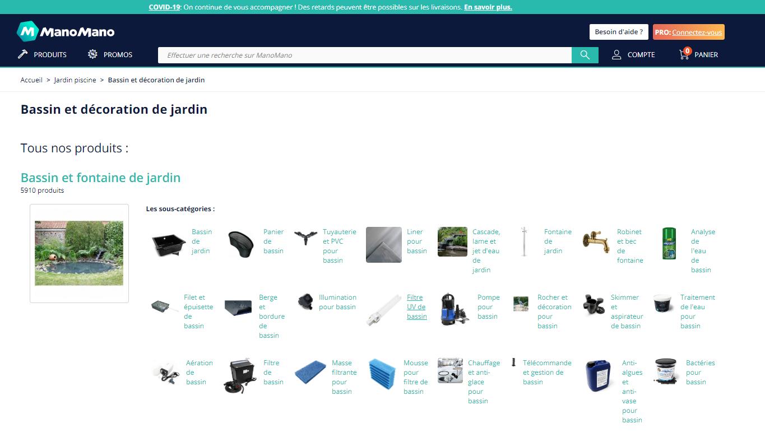The height and width of the screenshot is (442, 765).
Task: Open the Fontaine de jardin text link
Action: 558,241
